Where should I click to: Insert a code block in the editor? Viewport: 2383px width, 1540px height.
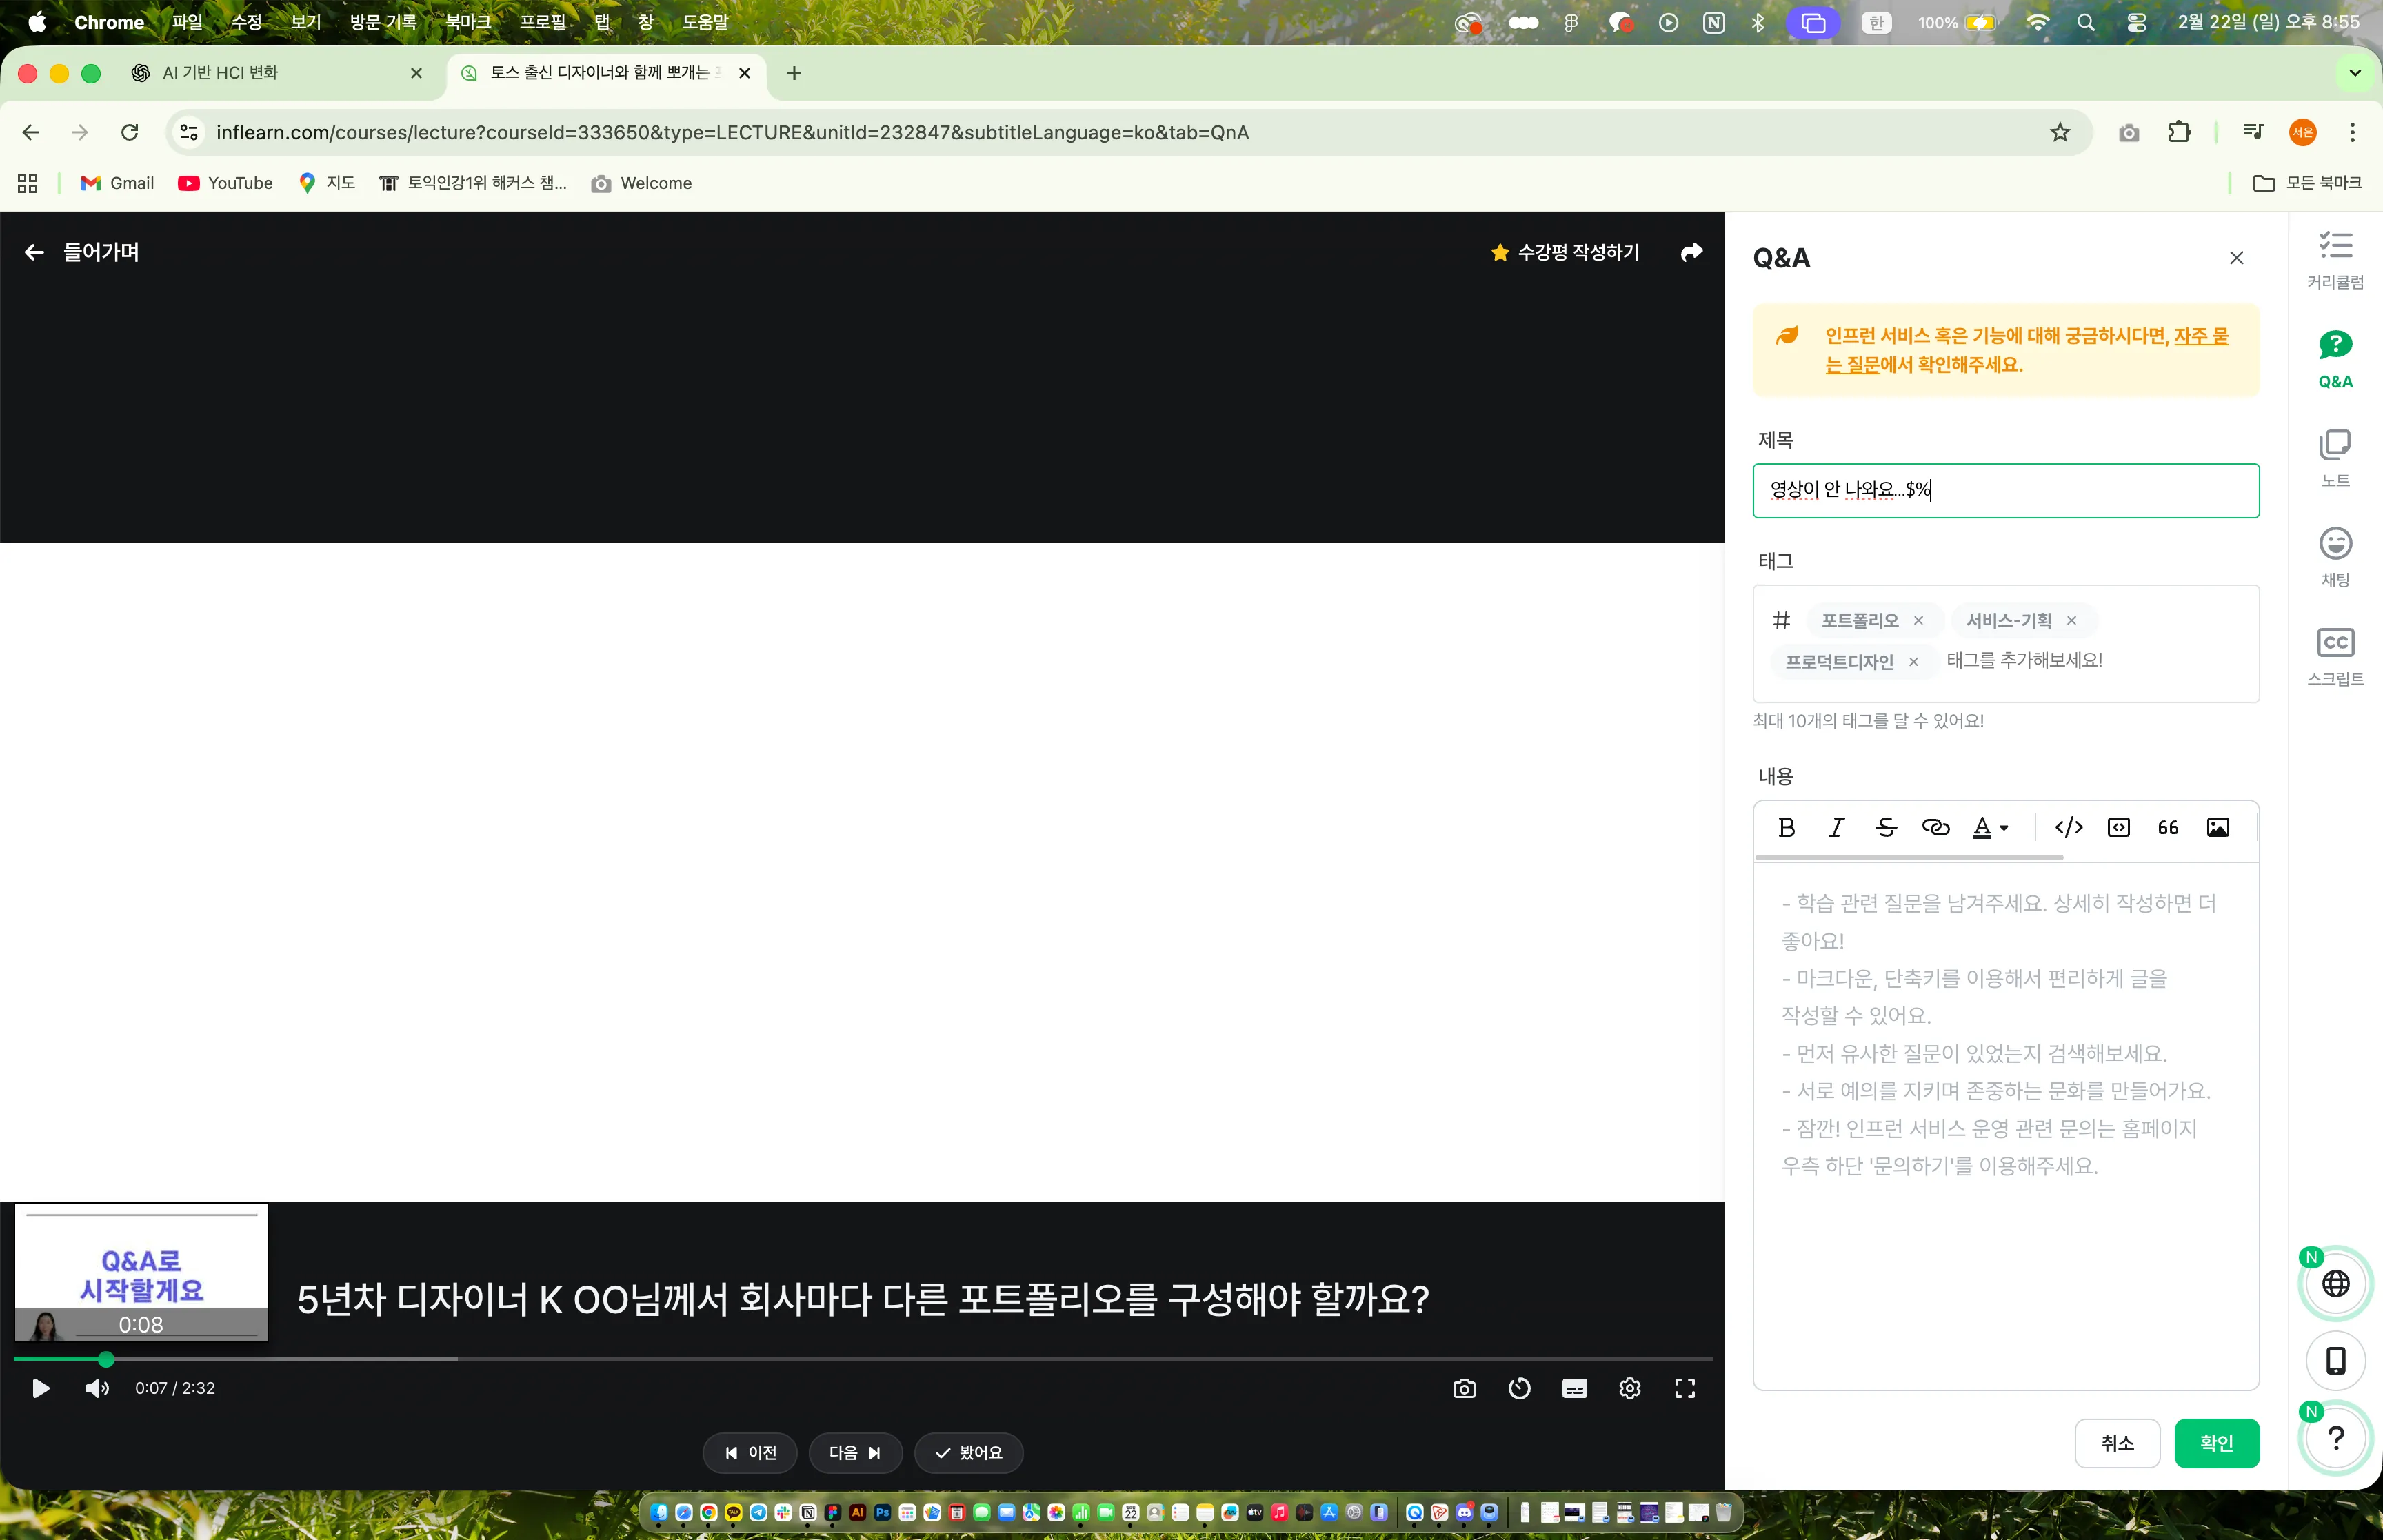[x=2119, y=827]
